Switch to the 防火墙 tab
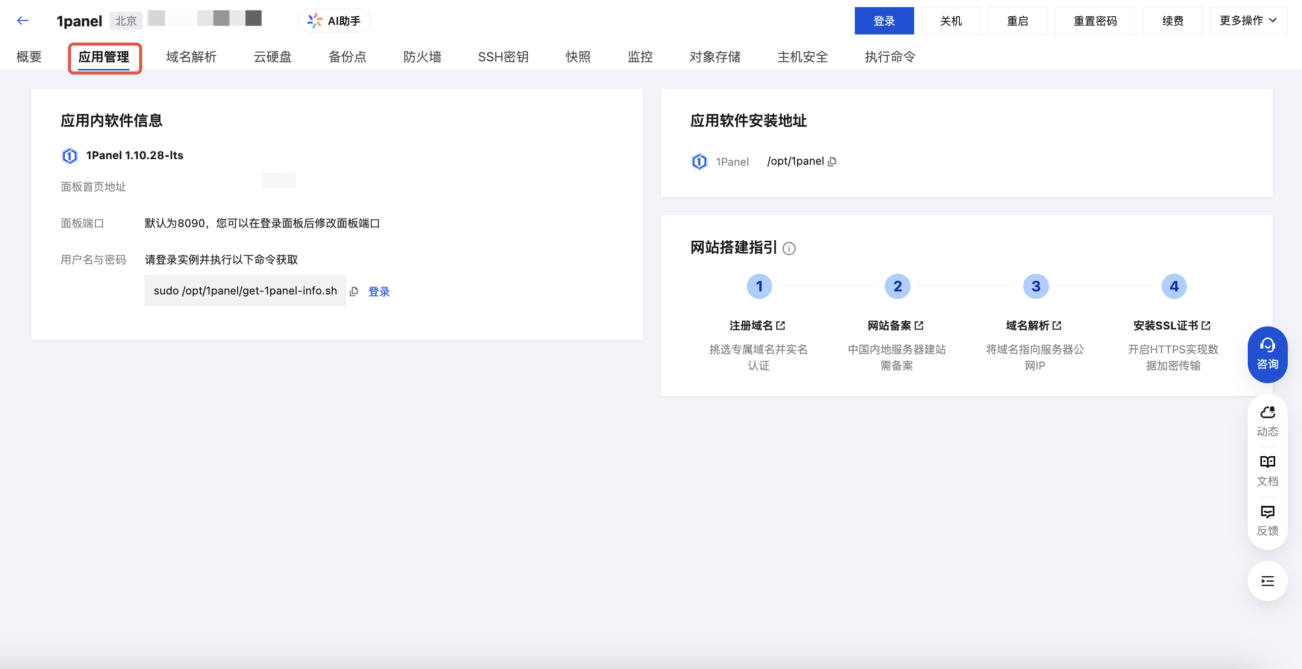The image size is (1302, 669). pyautogui.click(x=422, y=57)
